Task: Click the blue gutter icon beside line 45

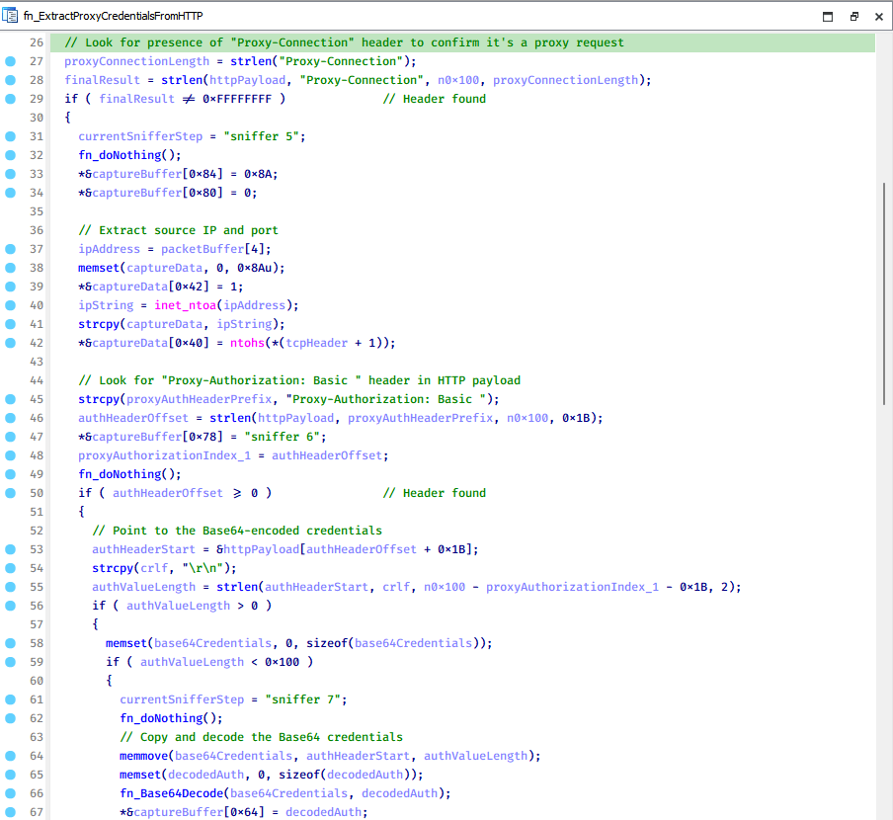Action: pyautogui.click(x=10, y=398)
